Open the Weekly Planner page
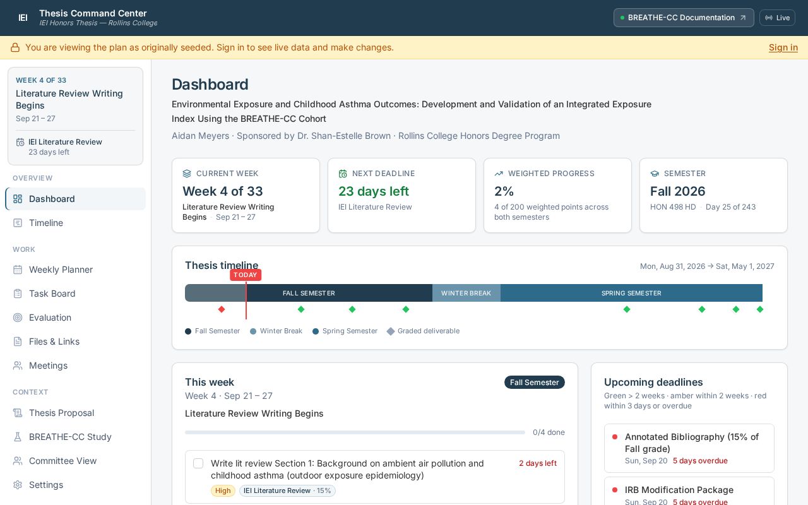808x505 pixels. click(x=75, y=270)
